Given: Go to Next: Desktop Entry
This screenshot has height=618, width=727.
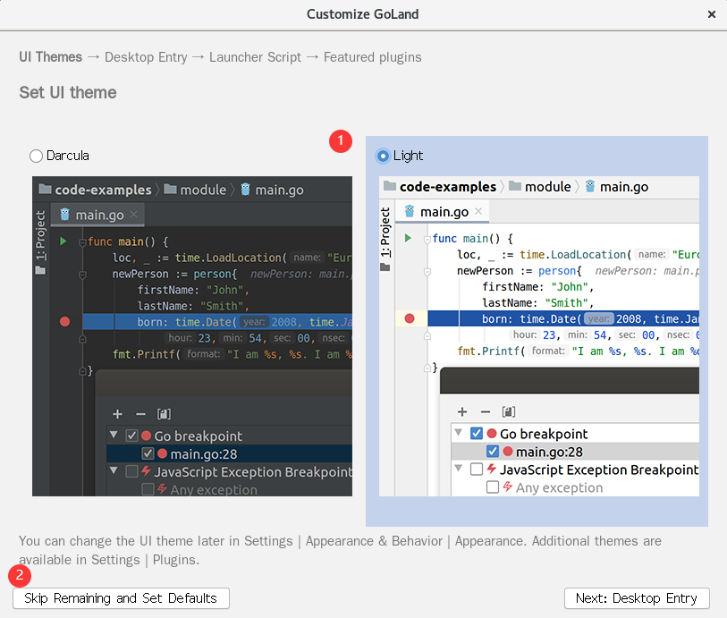Looking at the screenshot, I should (x=637, y=598).
